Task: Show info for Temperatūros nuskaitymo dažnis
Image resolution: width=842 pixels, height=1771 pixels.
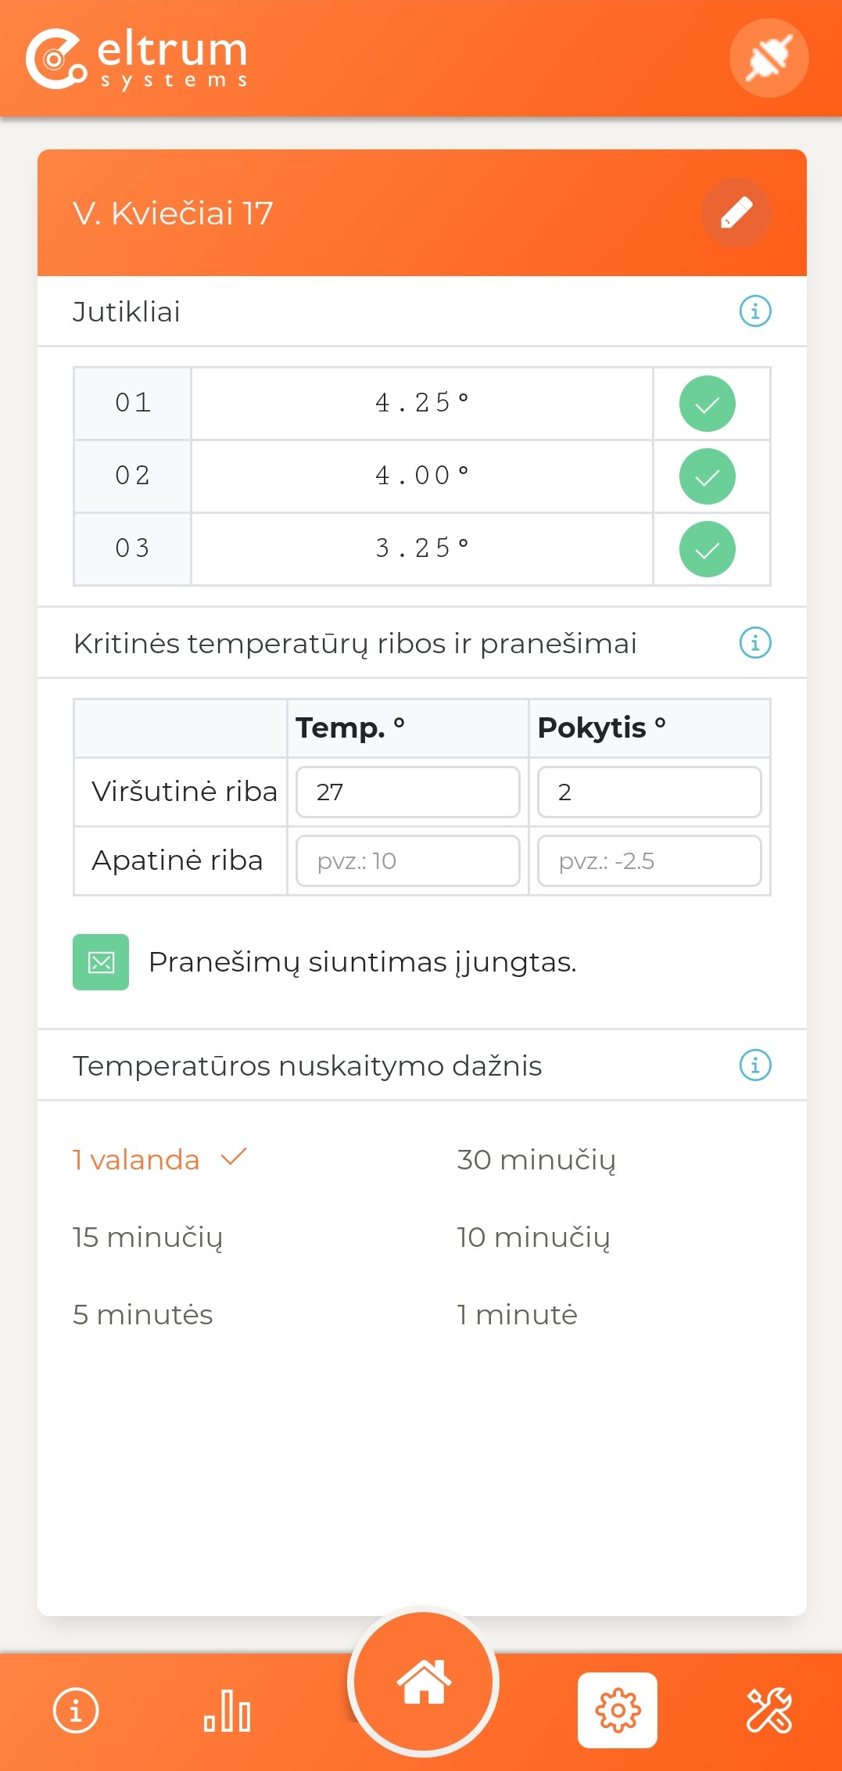Action: tap(754, 1065)
